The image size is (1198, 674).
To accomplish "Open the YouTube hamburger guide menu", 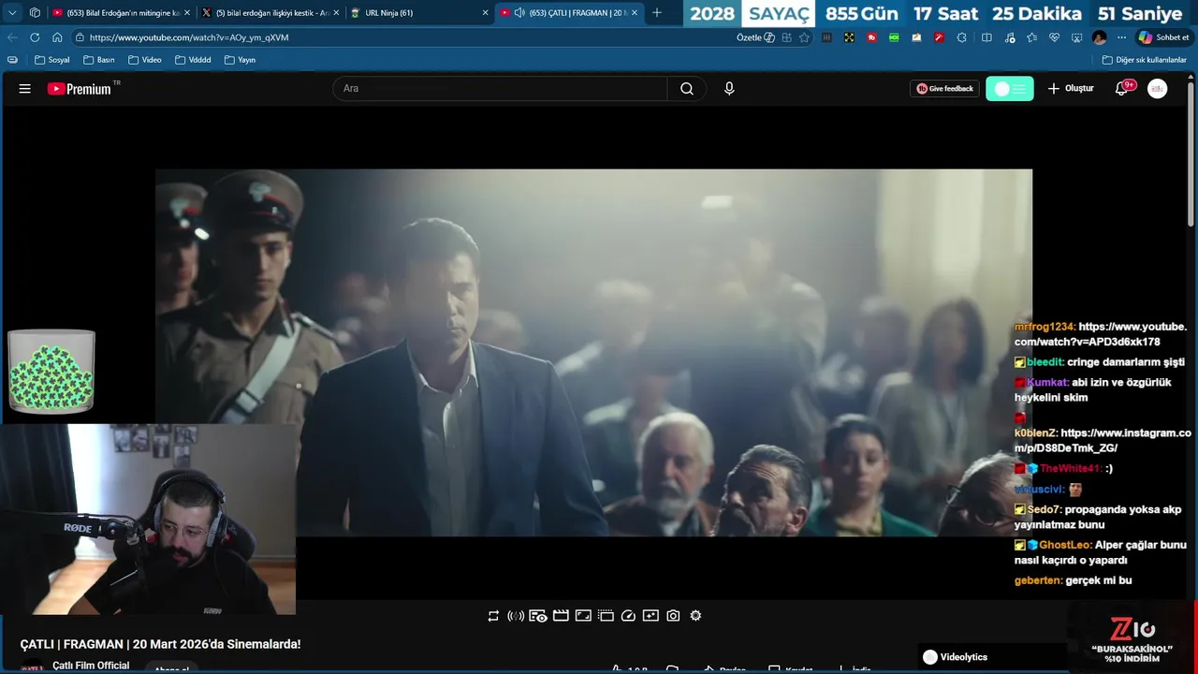I will [x=25, y=89].
